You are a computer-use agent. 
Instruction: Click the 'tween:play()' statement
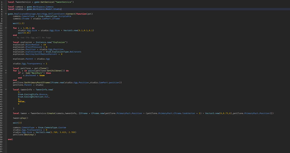[x=20, y=118]
